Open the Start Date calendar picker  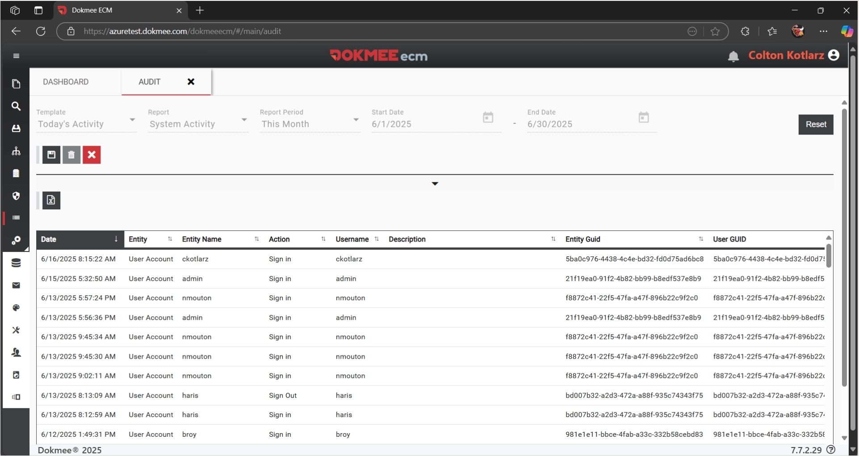pyautogui.click(x=488, y=118)
